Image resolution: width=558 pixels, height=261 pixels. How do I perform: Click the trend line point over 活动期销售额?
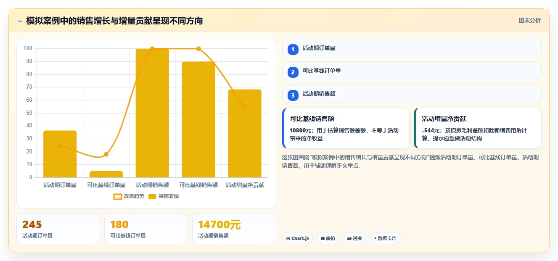(x=152, y=49)
